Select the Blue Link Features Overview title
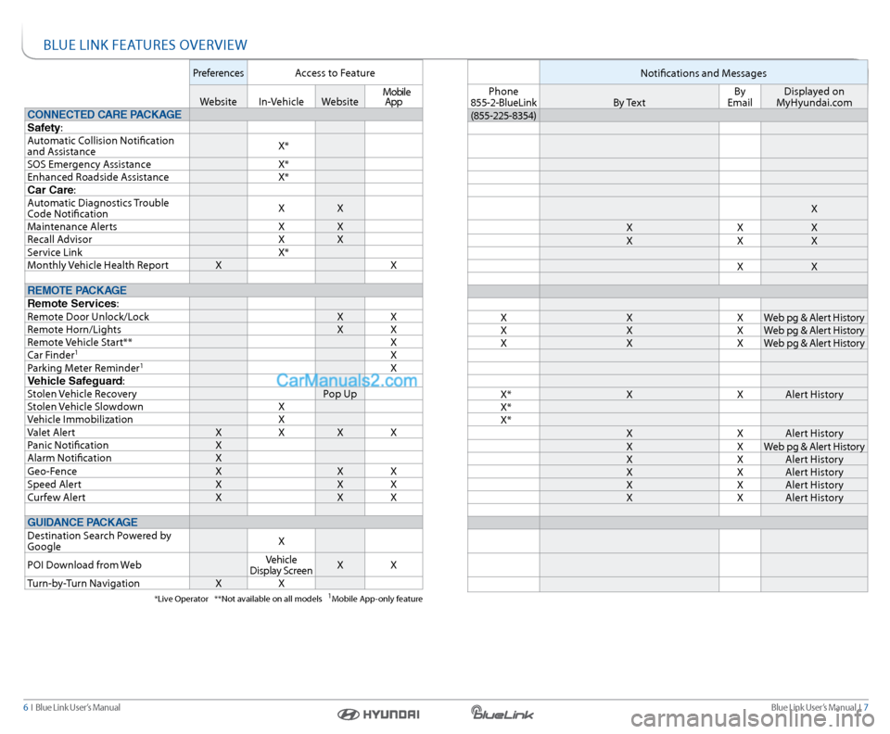Viewport: 890px width, 734px height. 145,44
